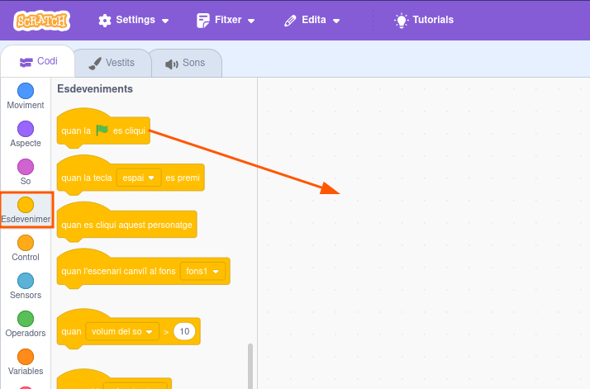This screenshot has width=590, height=389.
Task: Click the Scratch logo
Action: pos(42,21)
